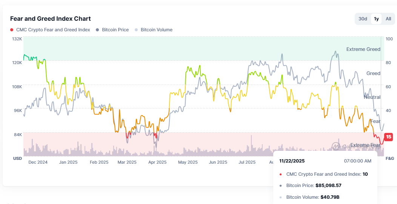The width and height of the screenshot is (397, 204).
Task: Show the All time range
Action: 388,19
